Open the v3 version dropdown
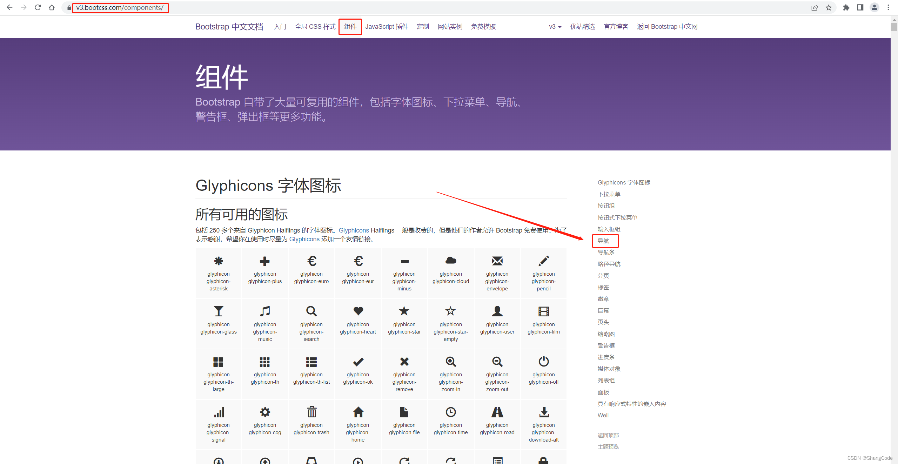 [554, 26]
